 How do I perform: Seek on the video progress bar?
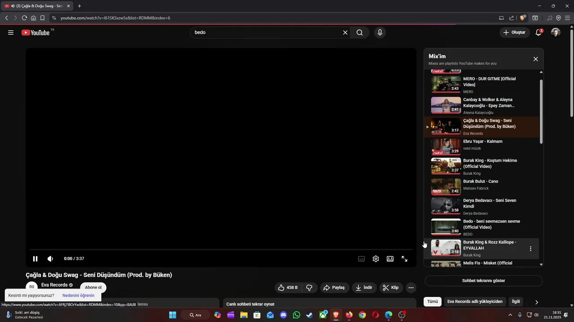point(221,250)
